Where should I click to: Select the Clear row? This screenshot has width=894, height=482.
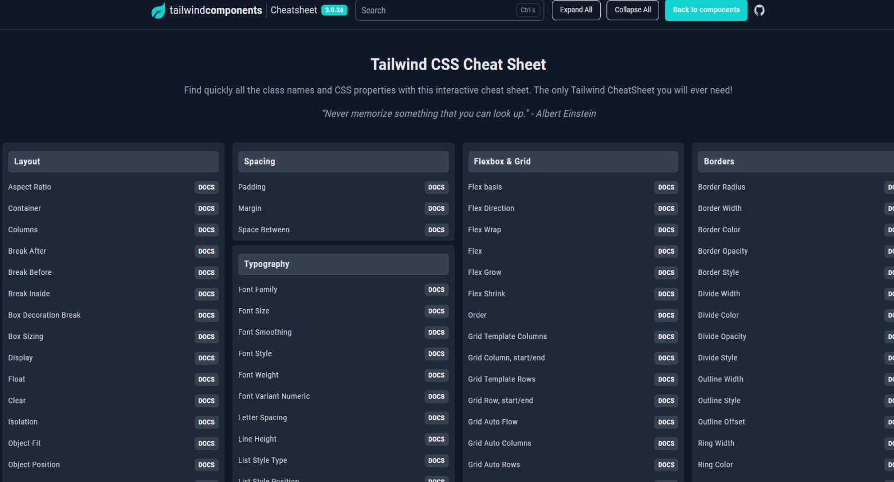tap(113, 401)
